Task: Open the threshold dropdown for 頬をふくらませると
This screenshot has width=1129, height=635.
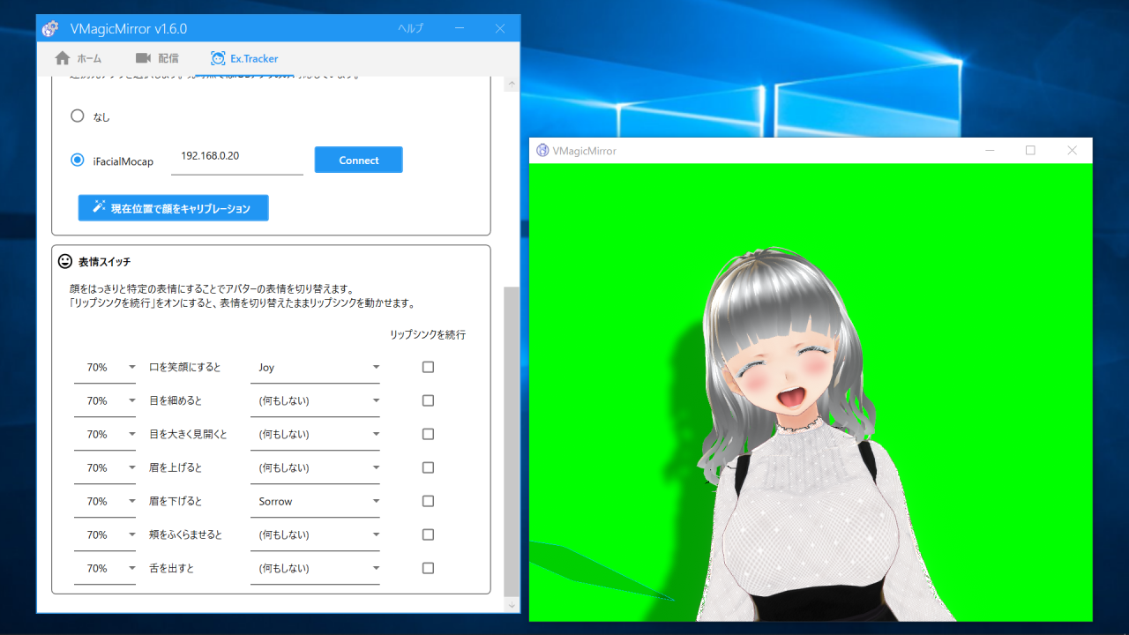Action: pos(105,535)
